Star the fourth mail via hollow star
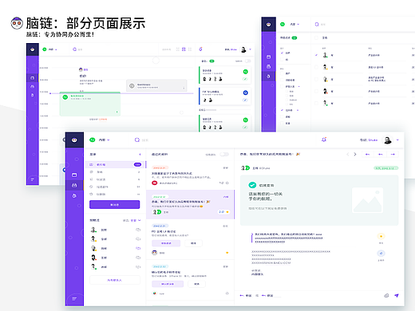The image size is (415, 311). coord(227,293)
